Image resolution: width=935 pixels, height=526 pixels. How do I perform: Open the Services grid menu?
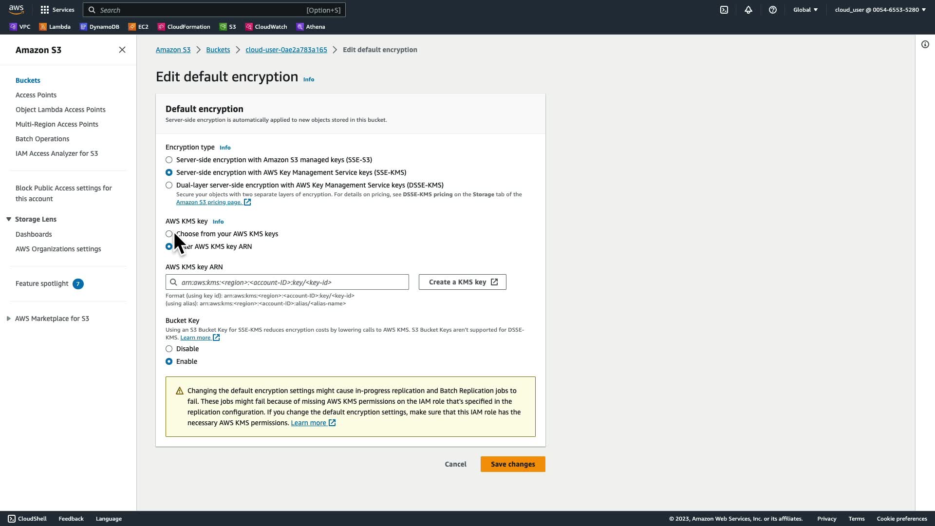[57, 10]
